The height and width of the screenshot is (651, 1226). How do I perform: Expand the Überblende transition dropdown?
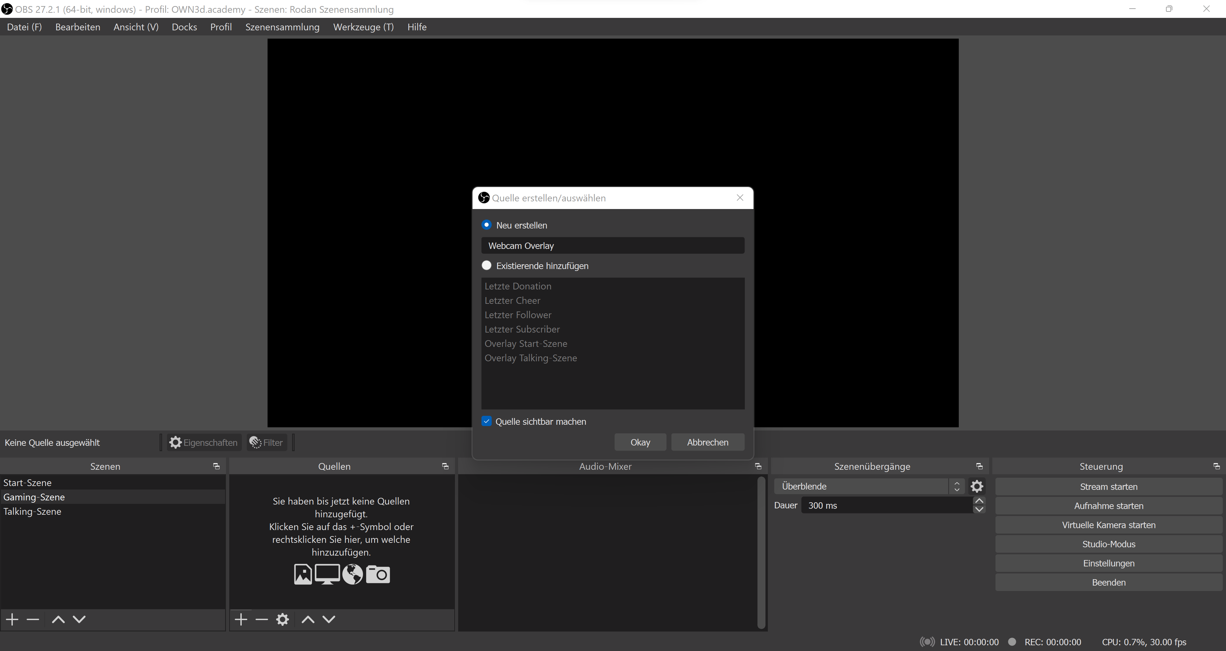(957, 486)
